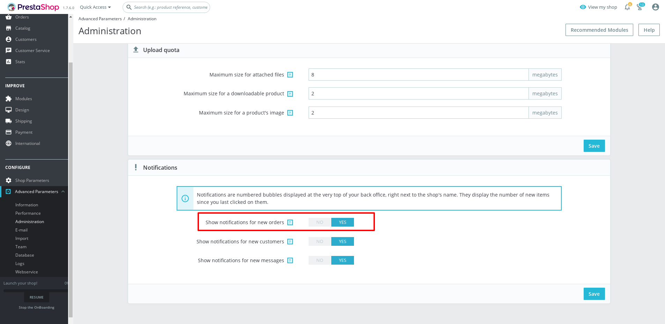Set new customer notifications to NO
This screenshot has height=324, width=665.
(x=319, y=241)
